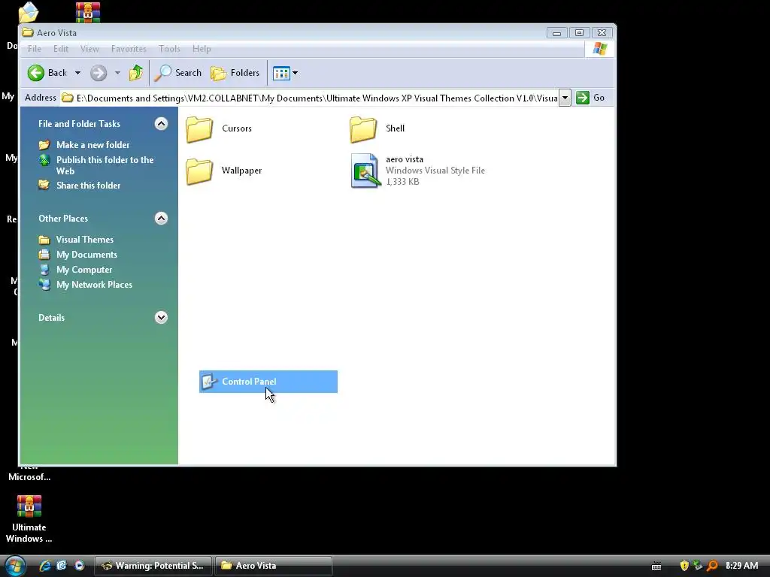
Task: Open My Documents in Other Places
Action: pos(86,255)
